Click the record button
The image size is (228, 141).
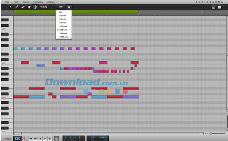(x=50, y=139)
